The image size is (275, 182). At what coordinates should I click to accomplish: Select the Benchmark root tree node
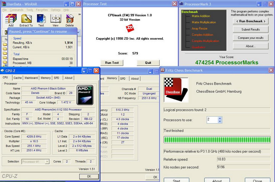click(189, 12)
